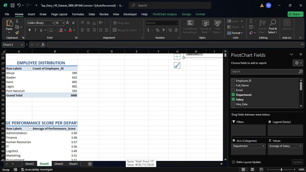Click the Paste clipboard icon
This screenshot has width=306, height=172.
[x=9, y=23]
